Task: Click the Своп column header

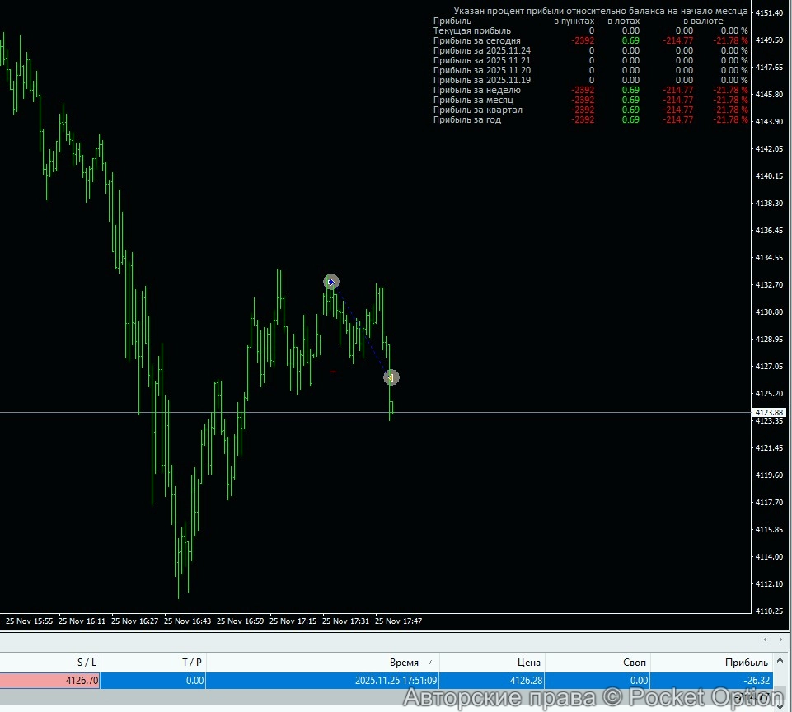Action: 635,663
